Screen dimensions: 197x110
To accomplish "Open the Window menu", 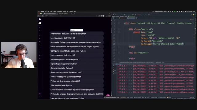I will (71, 11).
